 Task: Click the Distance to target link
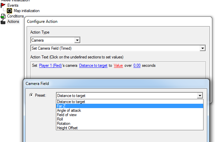tap(93, 65)
